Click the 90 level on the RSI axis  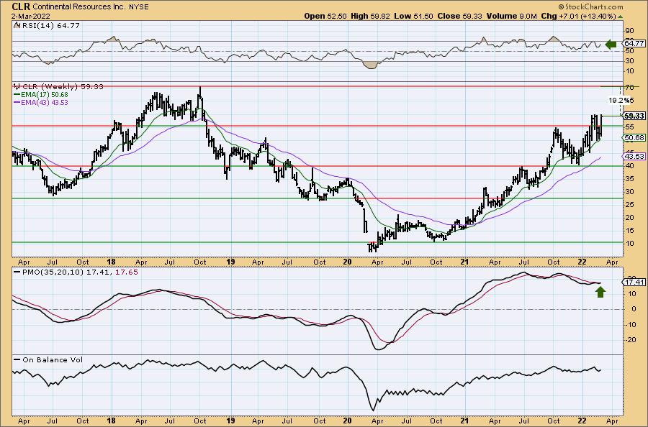(x=630, y=31)
